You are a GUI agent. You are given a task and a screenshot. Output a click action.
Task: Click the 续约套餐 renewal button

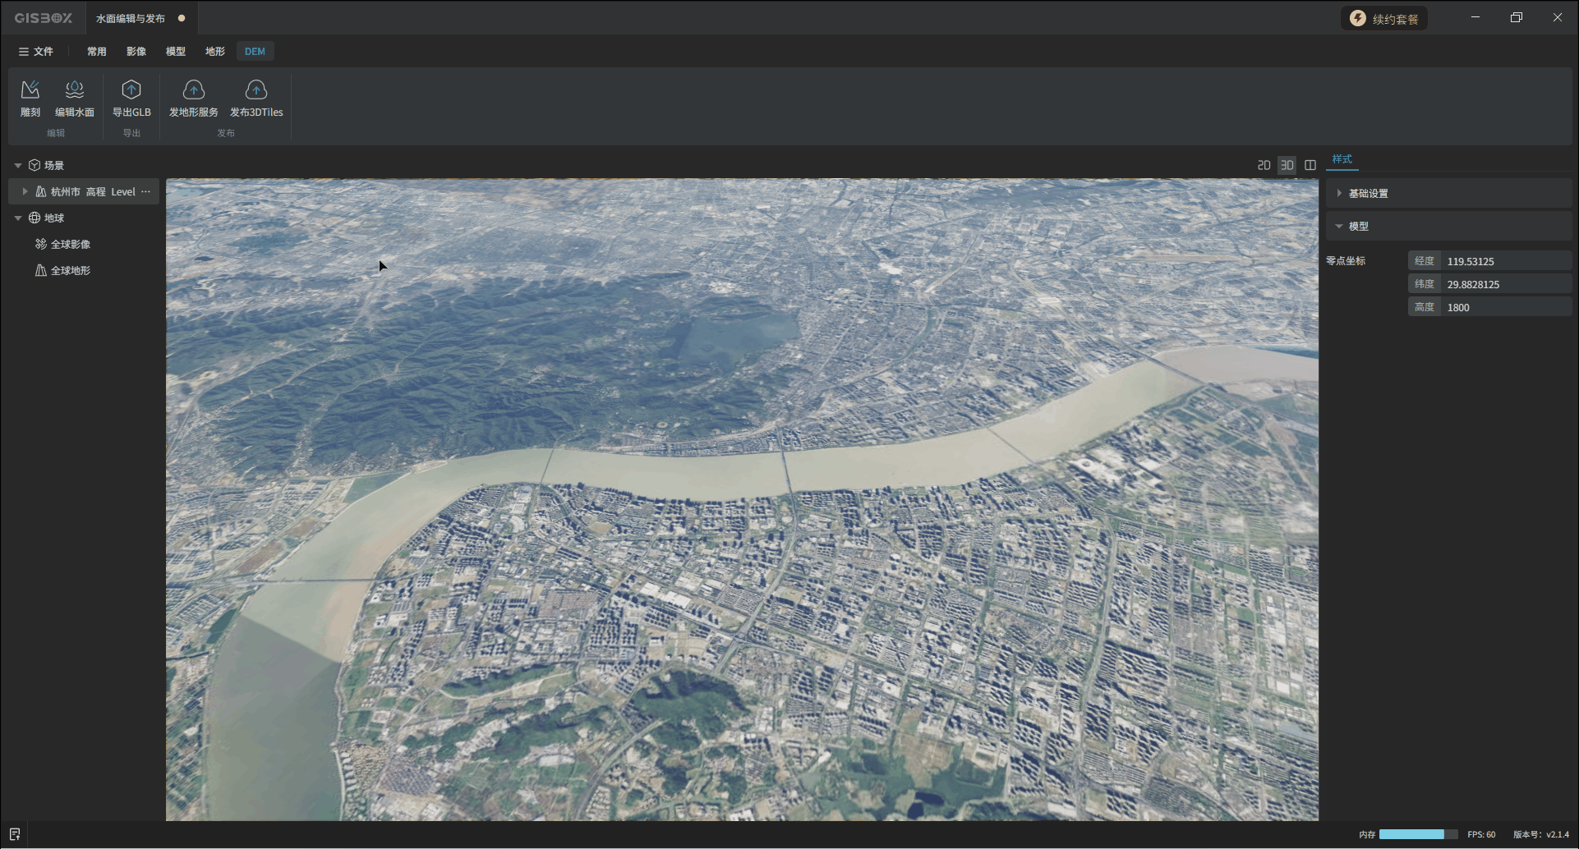click(x=1384, y=19)
